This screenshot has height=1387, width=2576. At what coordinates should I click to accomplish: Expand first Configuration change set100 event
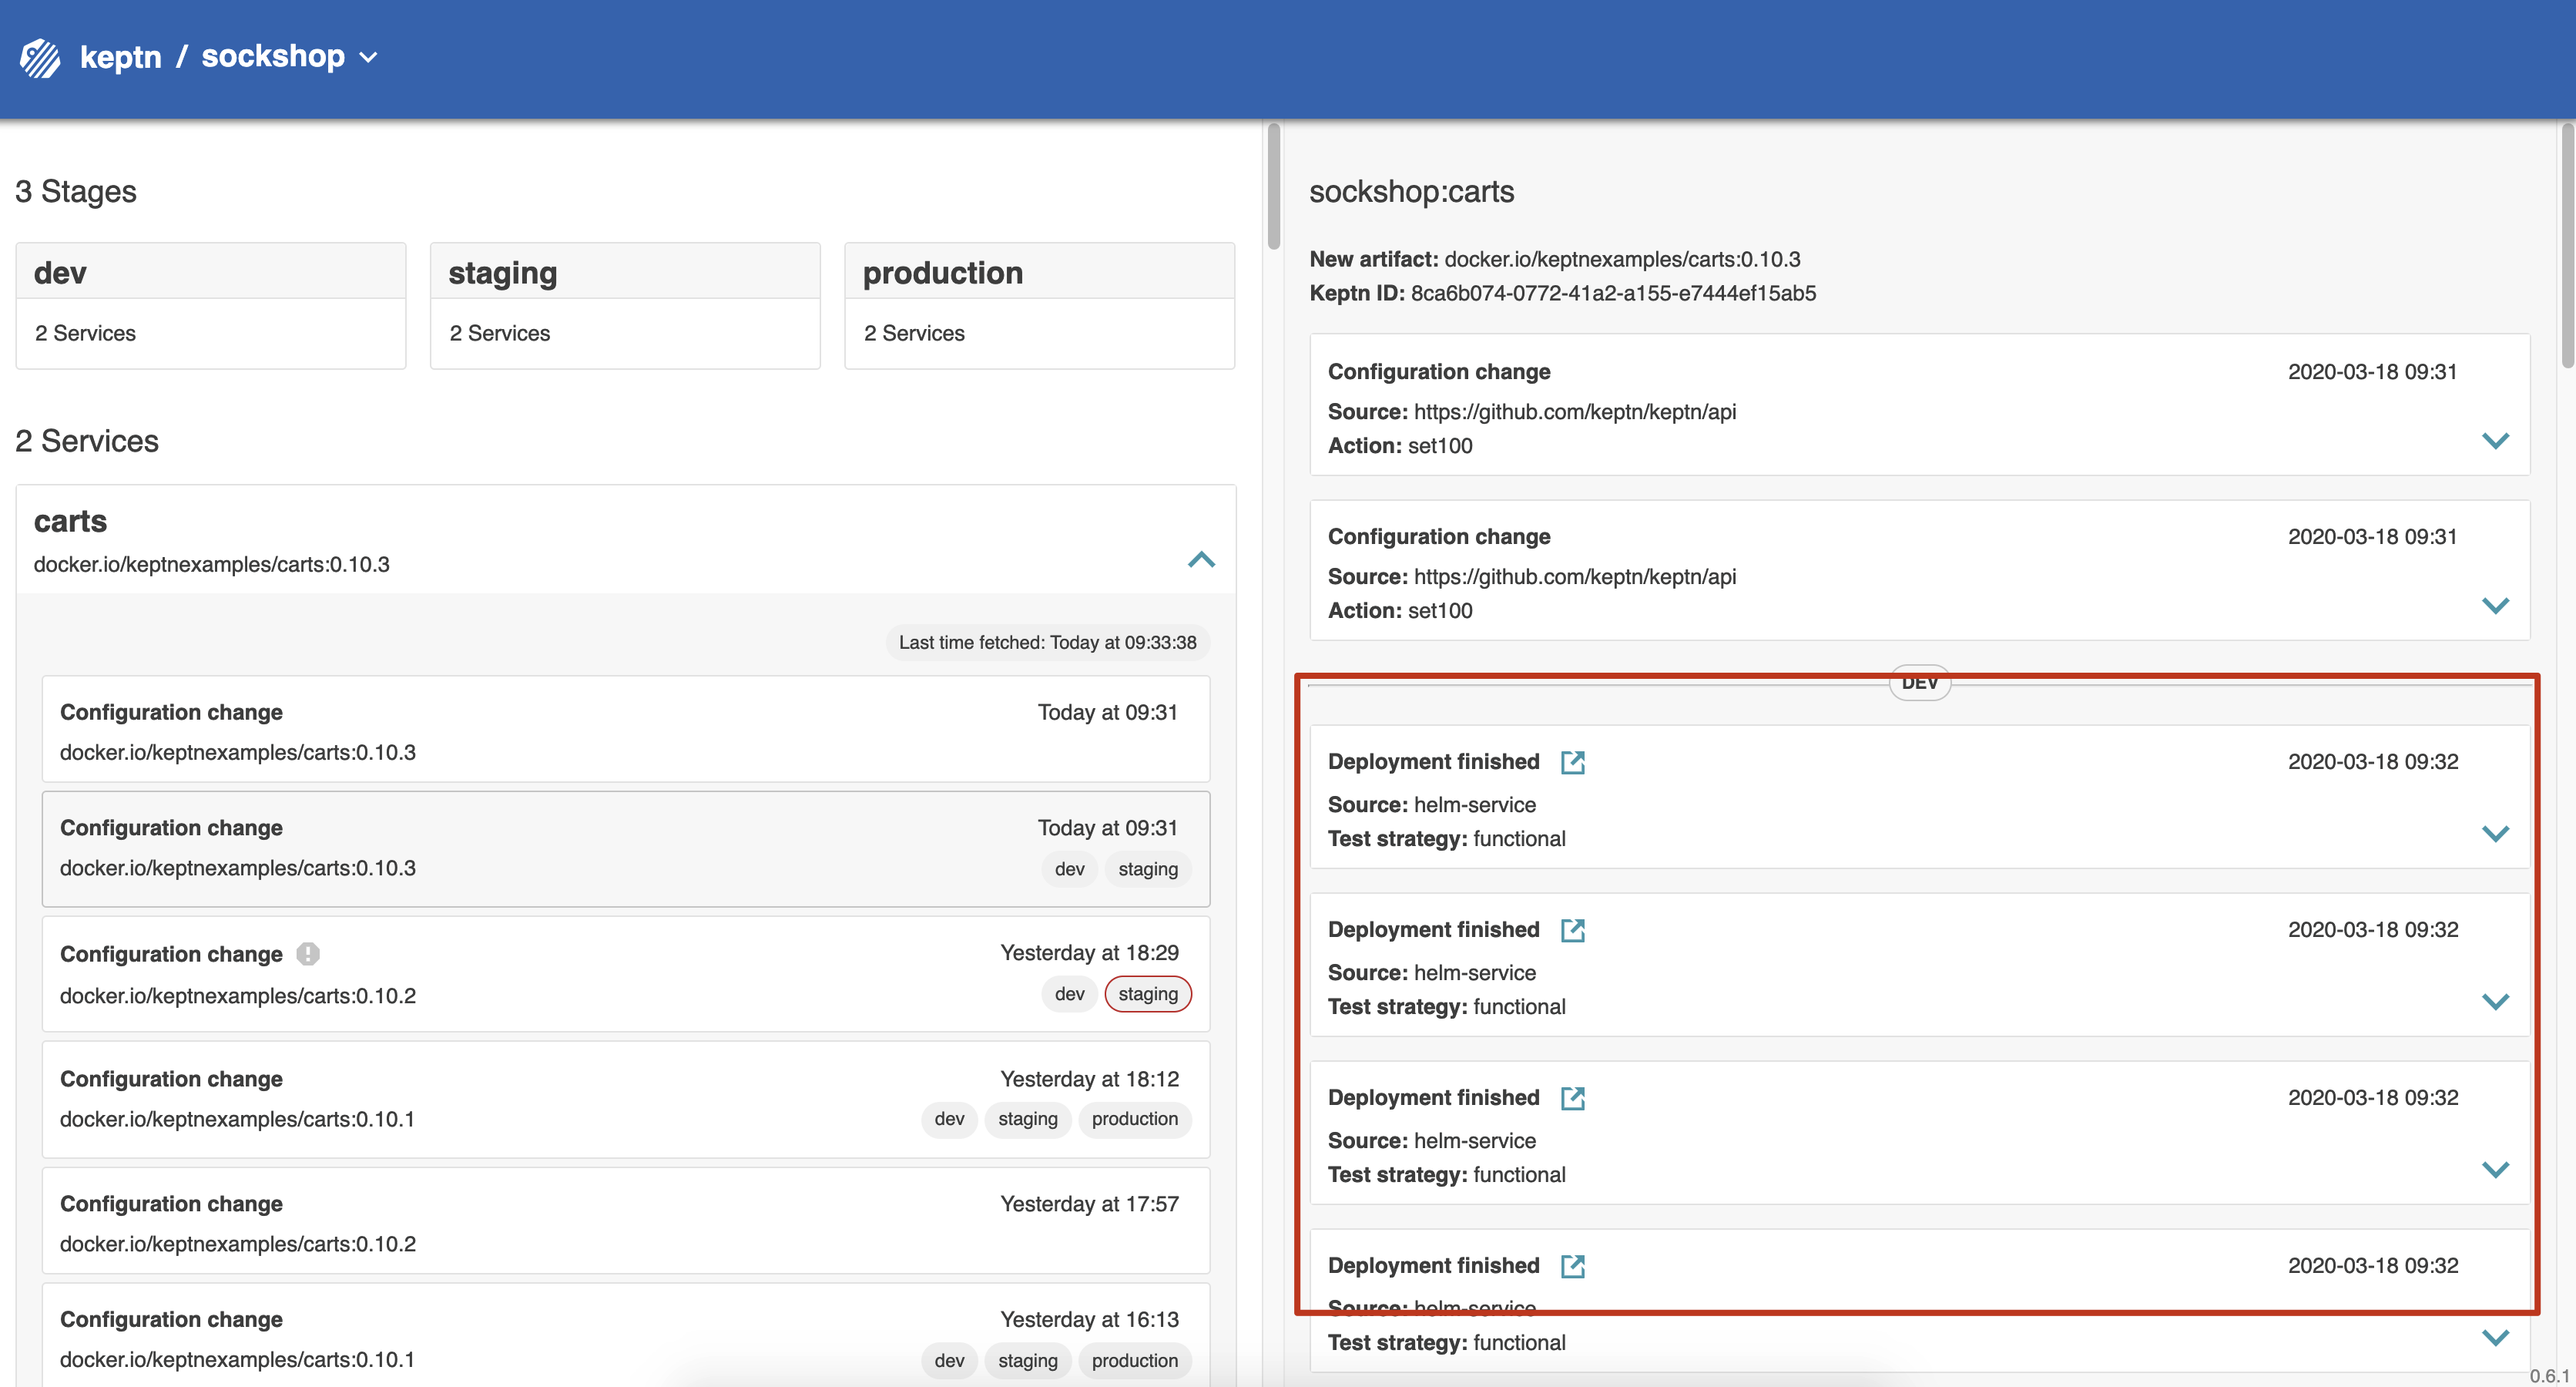click(2495, 441)
